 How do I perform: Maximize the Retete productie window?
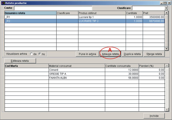tap(165, 3)
